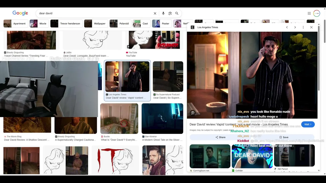Open Google Lens image search icon
The width and height of the screenshot is (326, 183).
click(170, 13)
